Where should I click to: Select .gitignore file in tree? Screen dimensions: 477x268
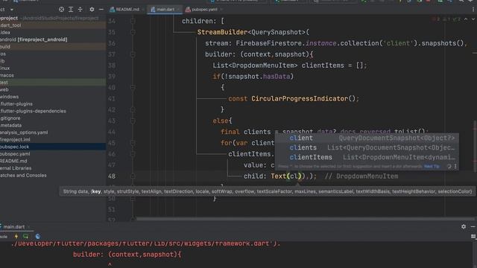click(53, 118)
